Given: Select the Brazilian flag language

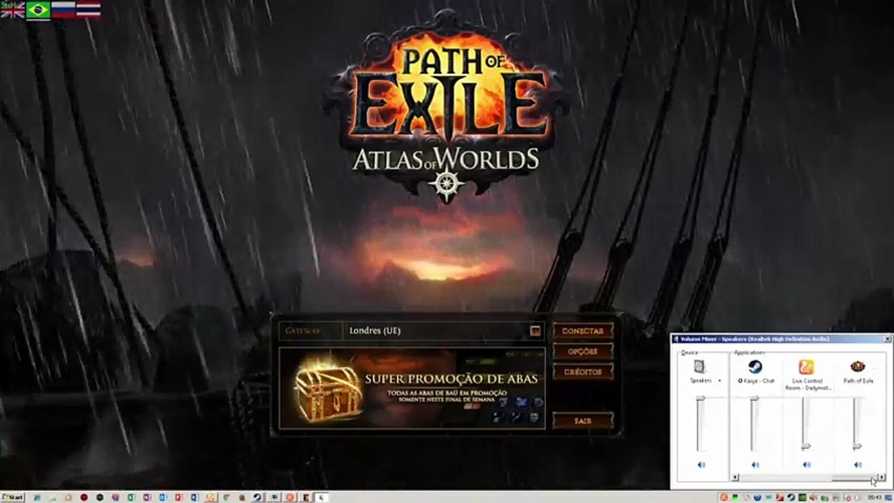Looking at the screenshot, I should pyautogui.click(x=38, y=10).
